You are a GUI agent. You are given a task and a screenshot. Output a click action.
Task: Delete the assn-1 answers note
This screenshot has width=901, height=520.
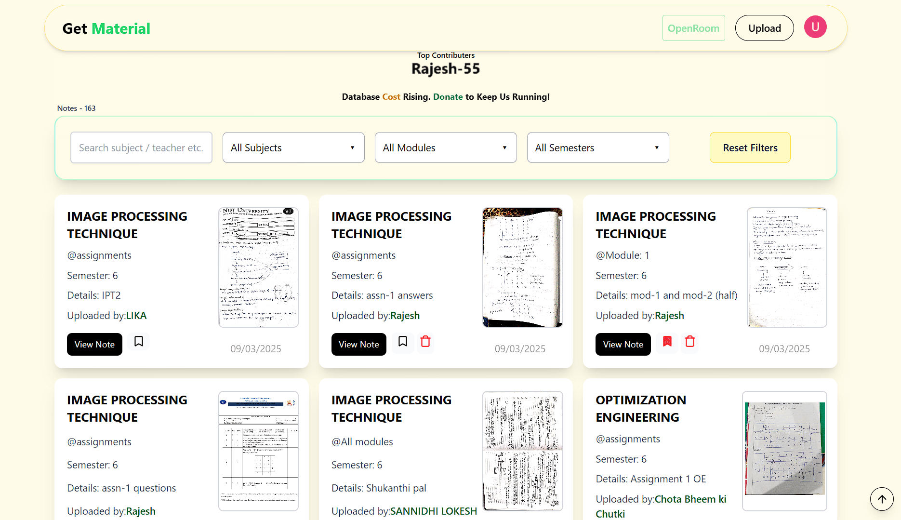coord(425,342)
